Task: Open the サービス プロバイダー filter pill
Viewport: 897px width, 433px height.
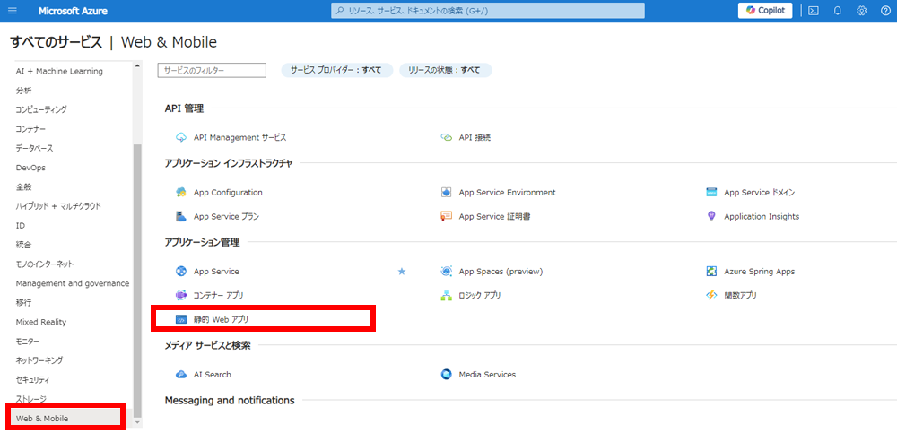Action: pyautogui.click(x=337, y=70)
